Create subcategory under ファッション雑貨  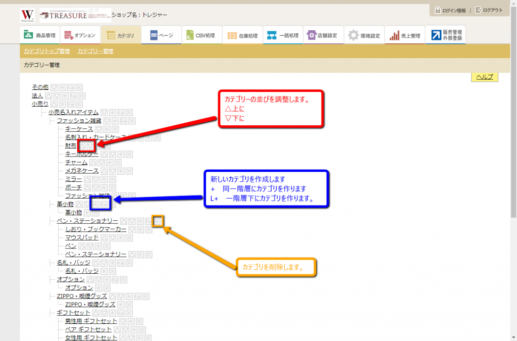point(123,121)
